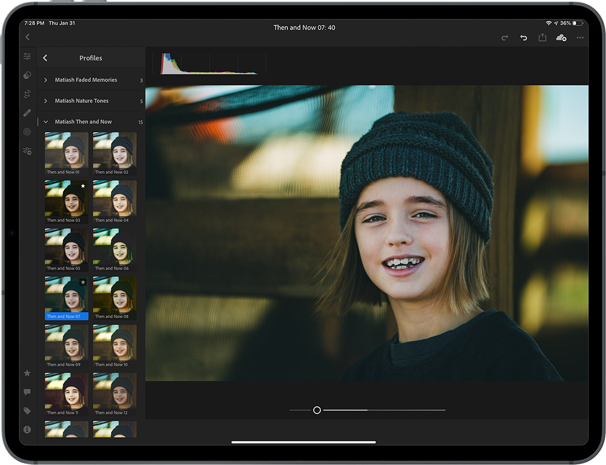Open the Edit sliders panel icon

27,57
